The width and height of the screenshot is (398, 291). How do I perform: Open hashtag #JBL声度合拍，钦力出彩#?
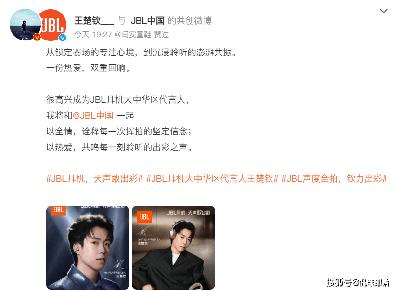[334, 179]
